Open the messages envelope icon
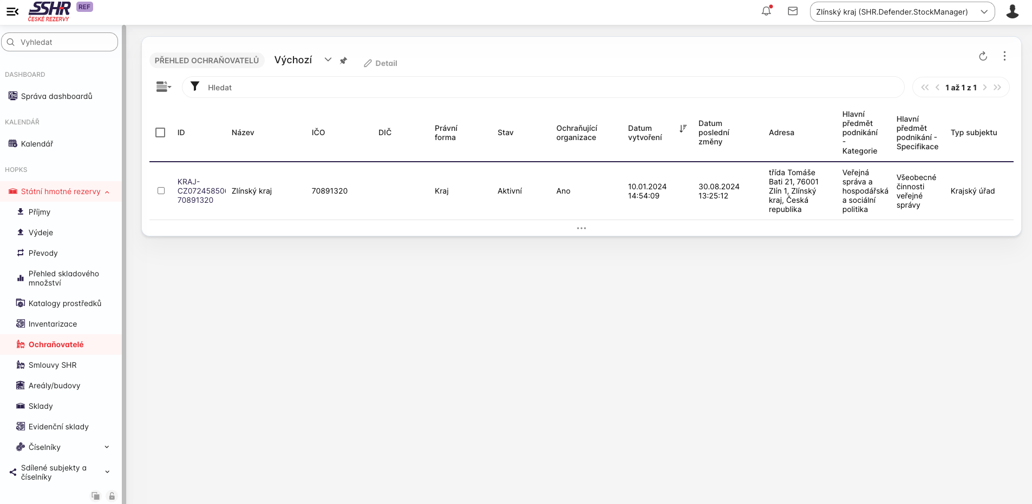 [793, 11]
